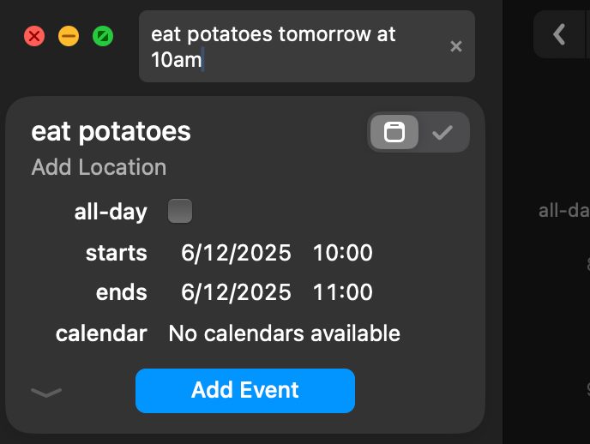Image resolution: width=590 pixels, height=444 pixels.
Task: Expand details with bottom chevron arrow
Action: tap(46, 393)
